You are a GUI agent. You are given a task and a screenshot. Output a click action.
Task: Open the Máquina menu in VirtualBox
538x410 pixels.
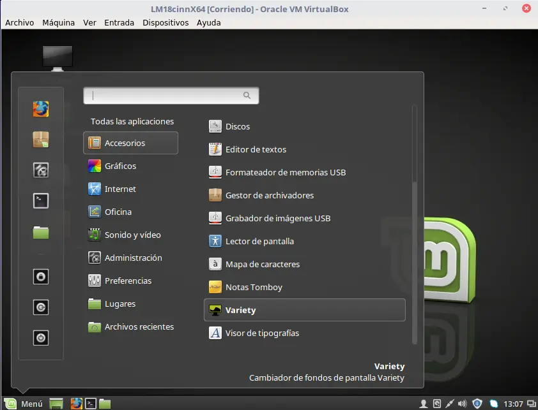pyautogui.click(x=58, y=22)
